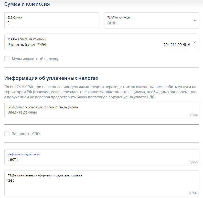The image size is (203, 198).
Task: Click the Информация об уплаченных налогах heading
Action: (x=51, y=78)
